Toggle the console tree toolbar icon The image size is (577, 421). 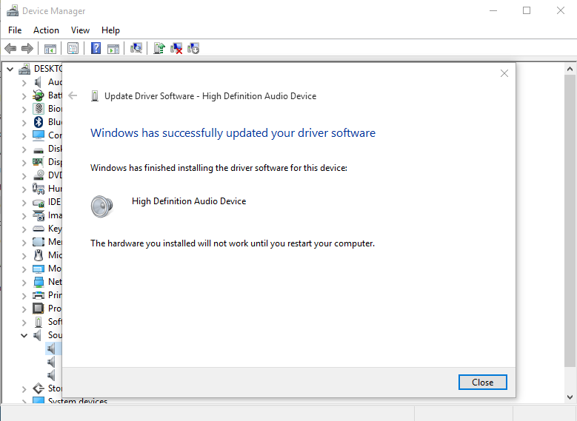pos(50,48)
